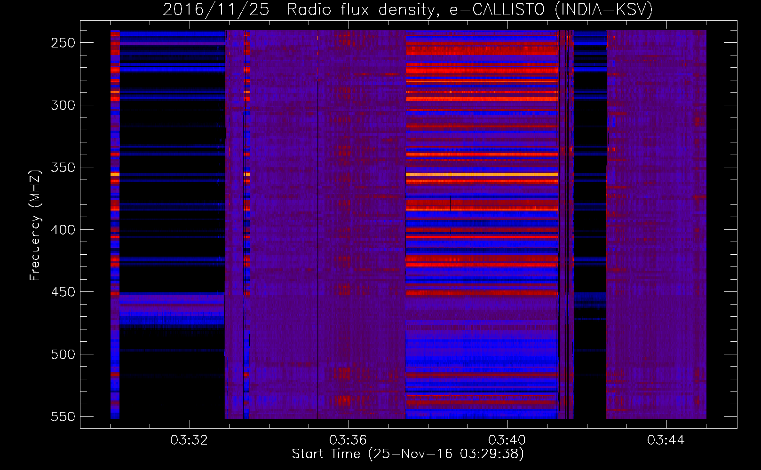Click the 250 frequency tick label

click(63, 43)
